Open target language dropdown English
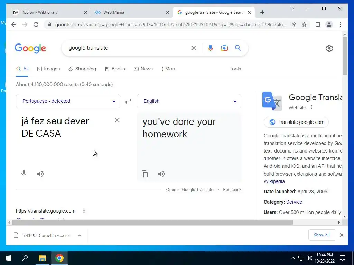Image resolution: width=354 pixels, height=265 pixels. pyautogui.click(x=189, y=101)
